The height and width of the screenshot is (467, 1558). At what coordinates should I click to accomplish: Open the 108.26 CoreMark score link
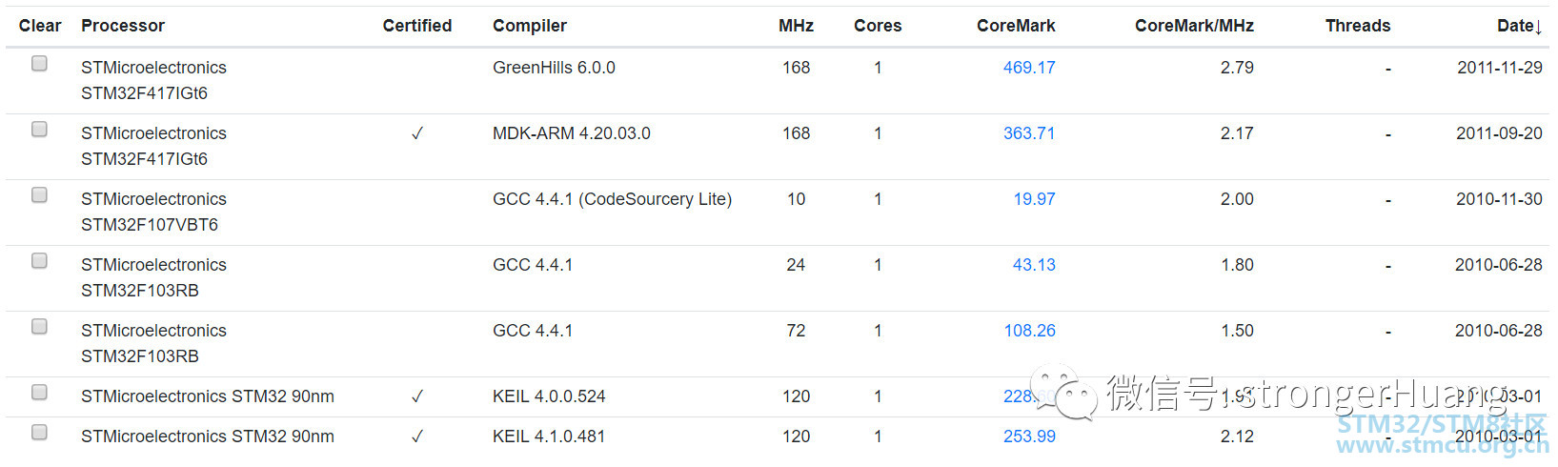tap(1029, 331)
